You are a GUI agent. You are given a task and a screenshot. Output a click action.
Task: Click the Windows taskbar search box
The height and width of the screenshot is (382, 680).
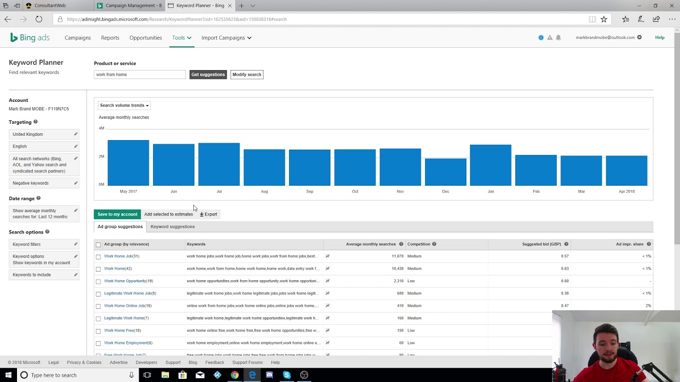click(x=77, y=375)
